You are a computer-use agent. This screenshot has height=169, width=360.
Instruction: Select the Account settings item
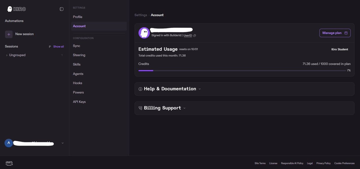click(99, 26)
